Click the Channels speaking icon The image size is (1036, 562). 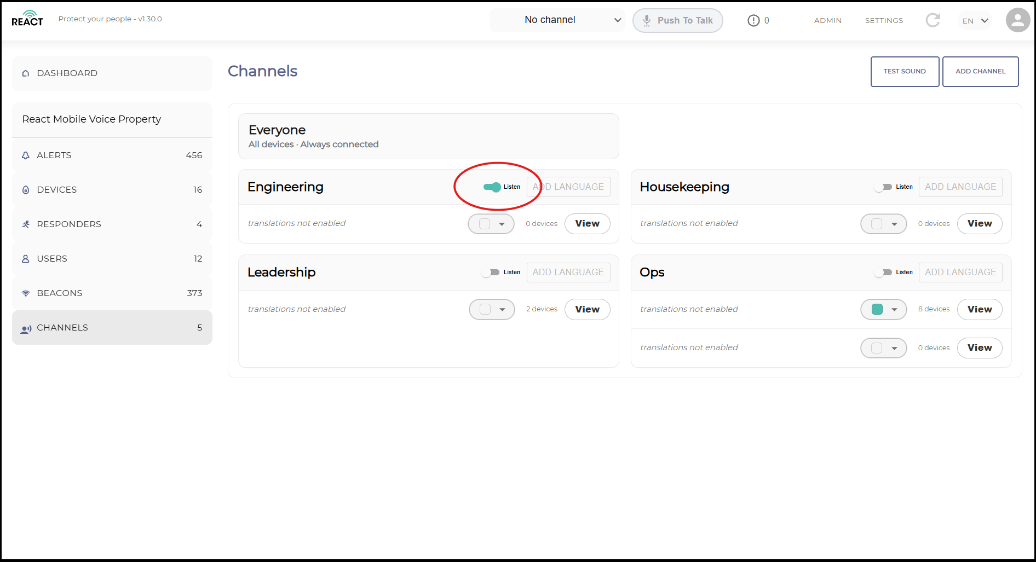pos(26,329)
